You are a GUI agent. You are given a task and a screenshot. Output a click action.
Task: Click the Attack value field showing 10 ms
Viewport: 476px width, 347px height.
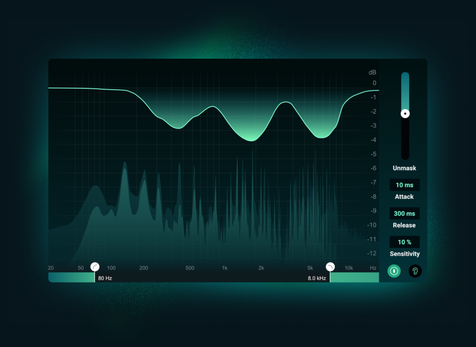coord(404,185)
